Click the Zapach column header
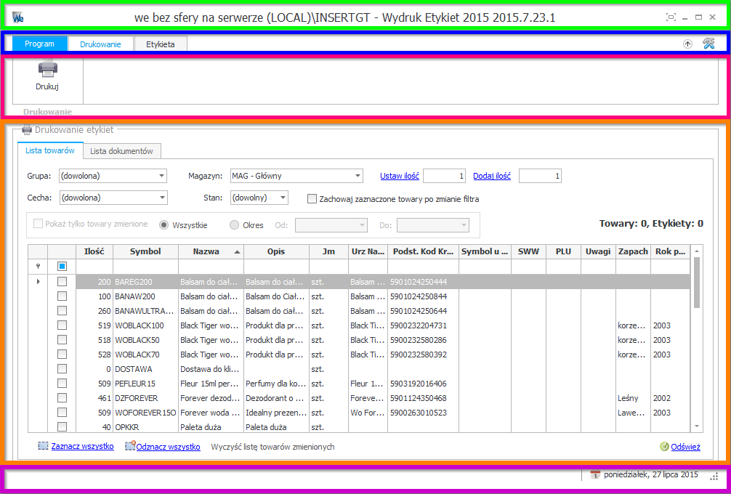The width and height of the screenshot is (731, 494). (x=633, y=251)
